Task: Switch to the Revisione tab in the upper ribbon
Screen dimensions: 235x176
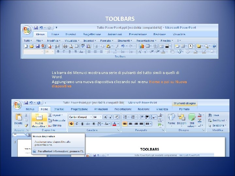Action: (x=159, y=35)
